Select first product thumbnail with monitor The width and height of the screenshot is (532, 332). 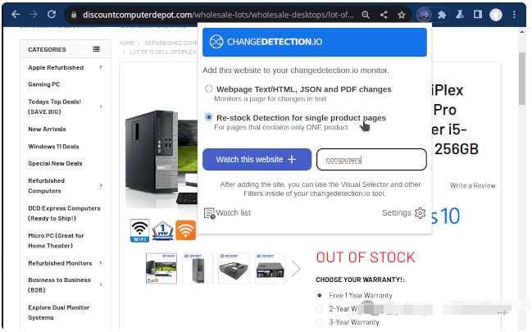tap(161, 268)
